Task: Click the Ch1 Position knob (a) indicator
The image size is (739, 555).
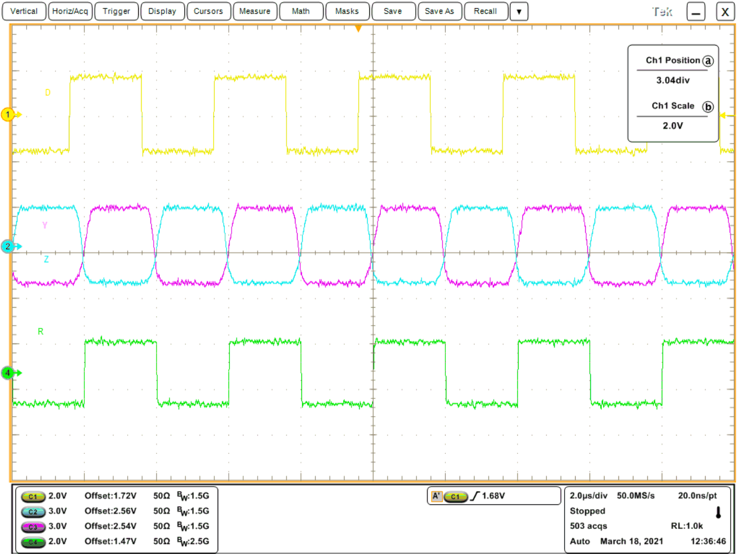Action: point(708,61)
